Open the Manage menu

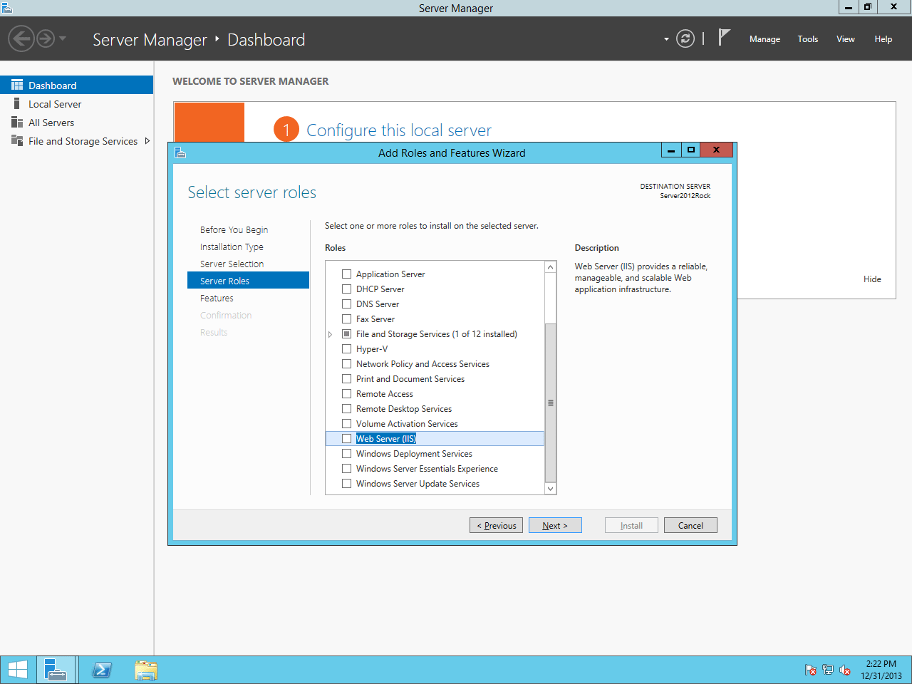click(765, 39)
